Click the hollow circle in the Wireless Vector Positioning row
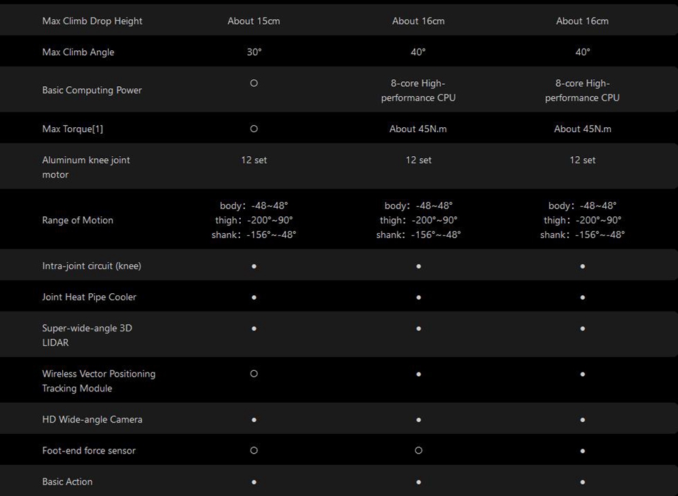 [x=254, y=374]
